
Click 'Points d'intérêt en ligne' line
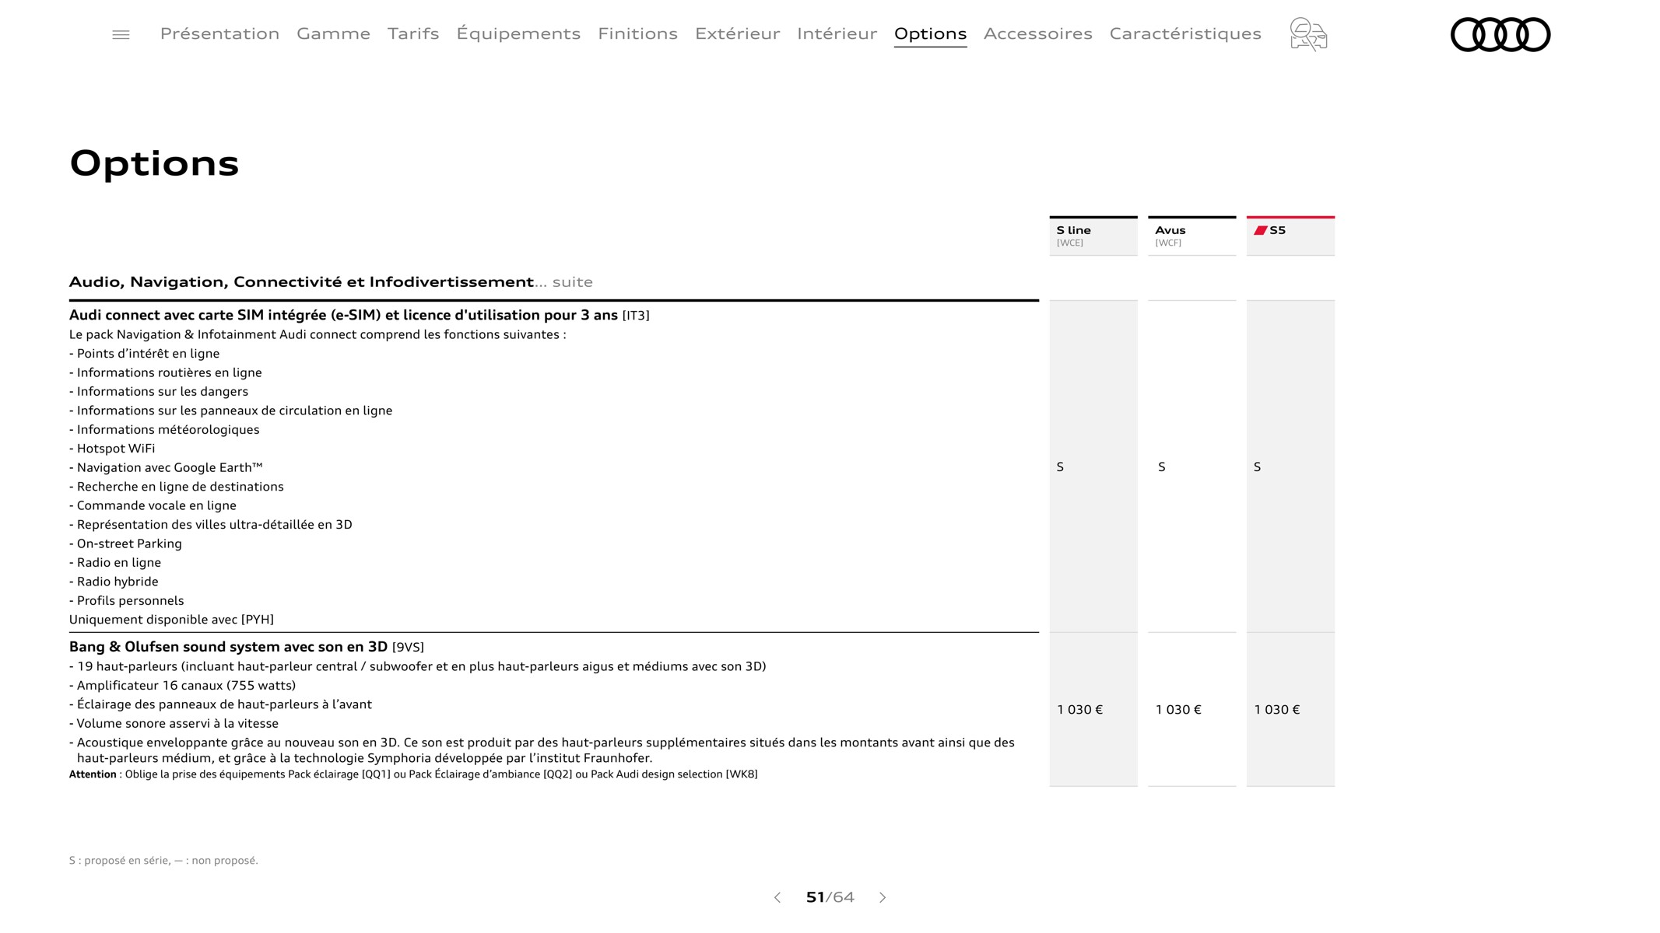(144, 354)
